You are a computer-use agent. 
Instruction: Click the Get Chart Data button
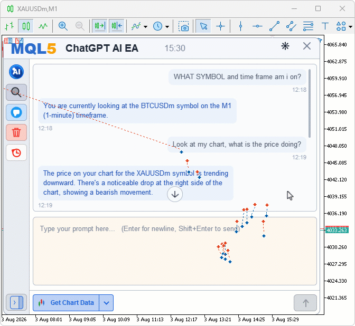pos(66,302)
